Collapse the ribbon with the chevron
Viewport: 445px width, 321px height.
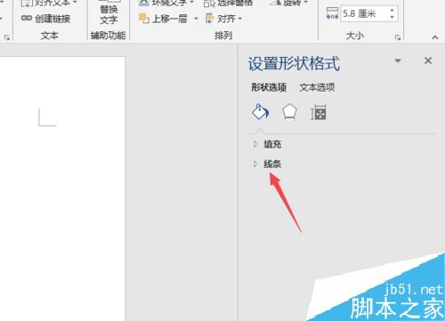435,37
